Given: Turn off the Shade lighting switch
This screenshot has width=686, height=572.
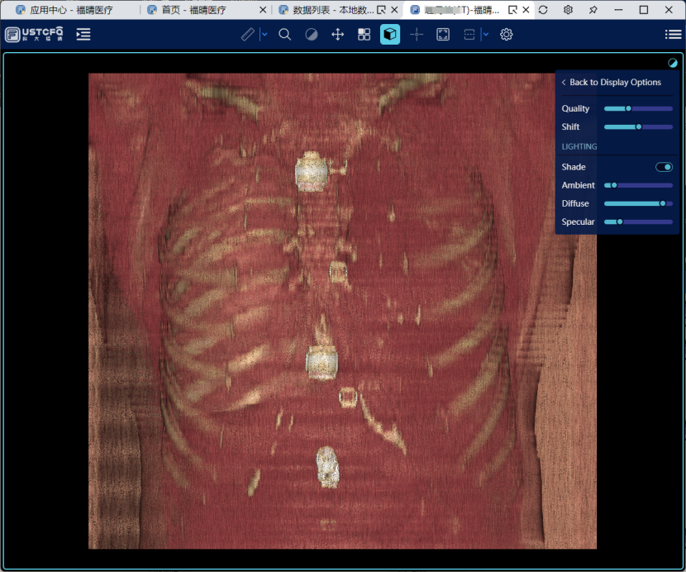Looking at the screenshot, I should (664, 167).
